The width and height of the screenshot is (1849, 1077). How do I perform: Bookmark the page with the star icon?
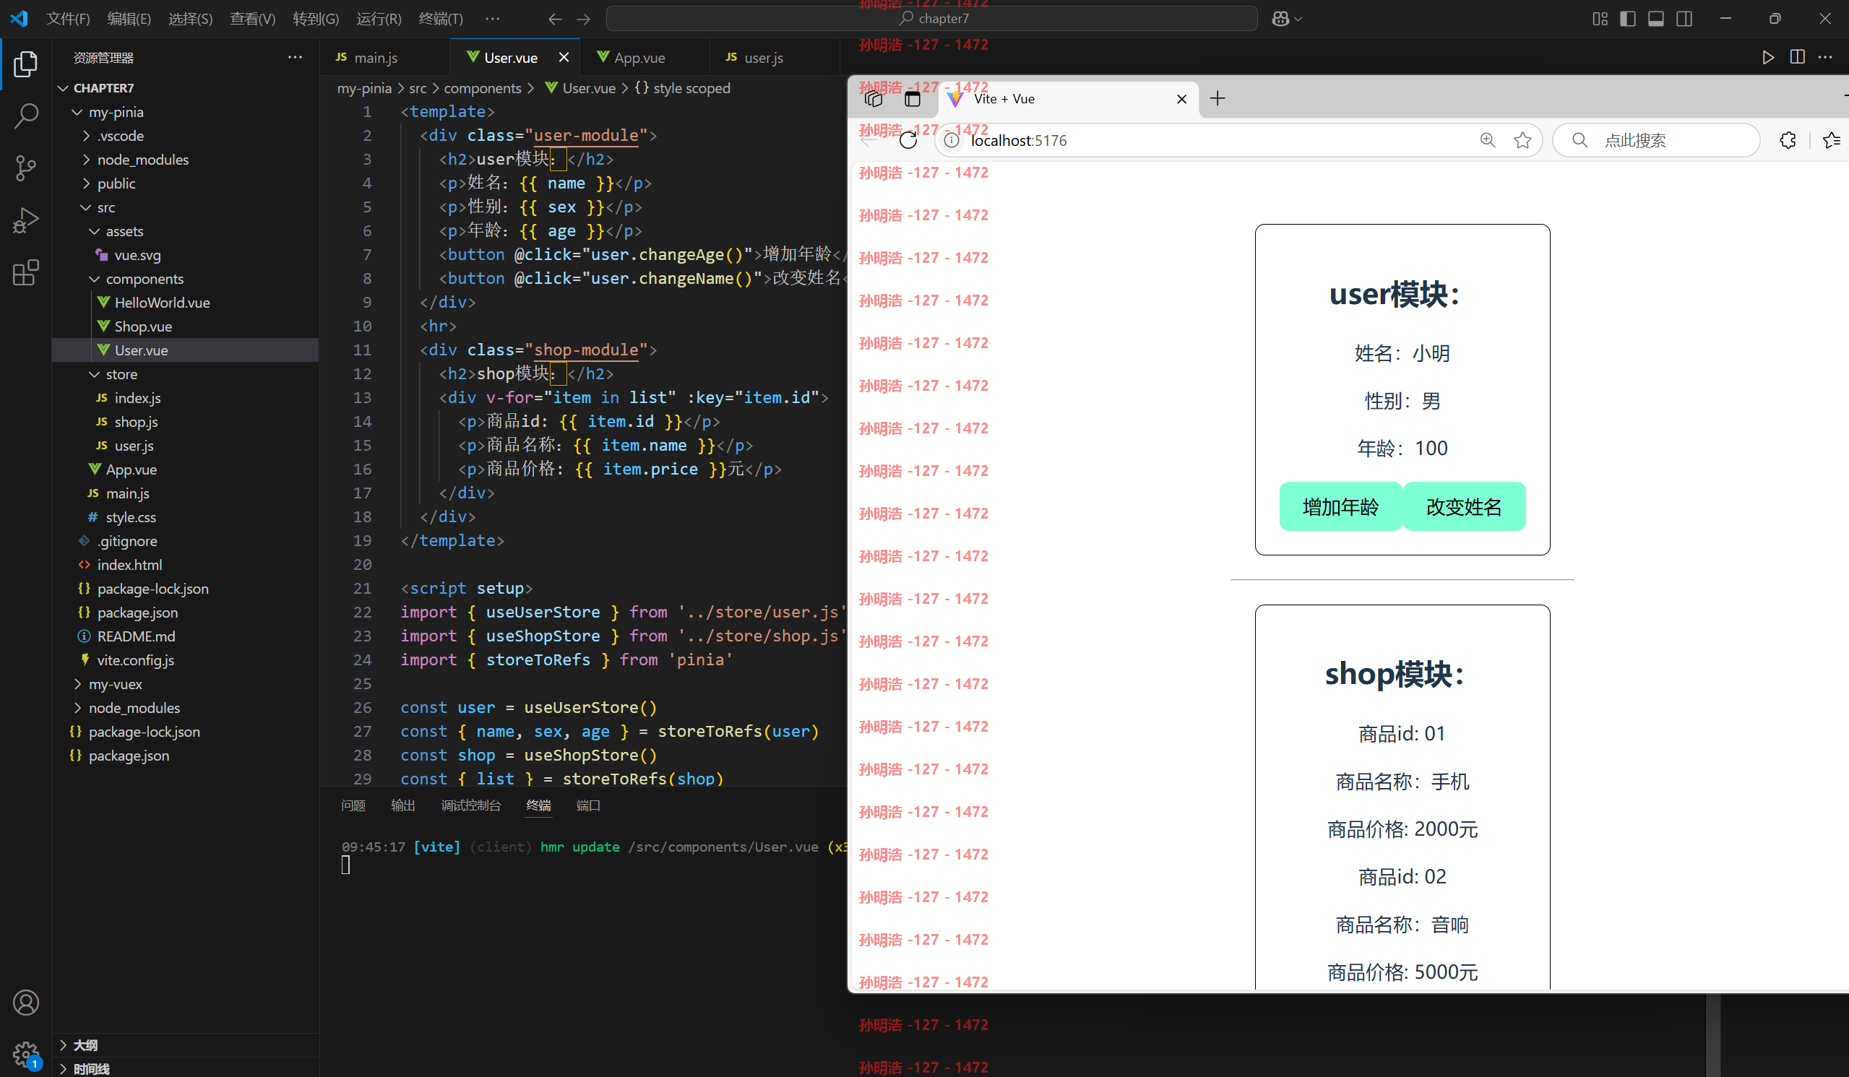tap(1522, 140)
